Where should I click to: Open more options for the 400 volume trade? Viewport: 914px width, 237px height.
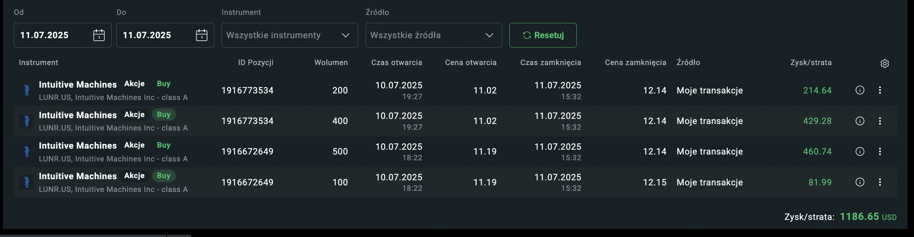tap(880, 121)
